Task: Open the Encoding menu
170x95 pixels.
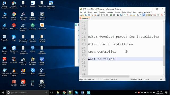Action: click(102, 12)
